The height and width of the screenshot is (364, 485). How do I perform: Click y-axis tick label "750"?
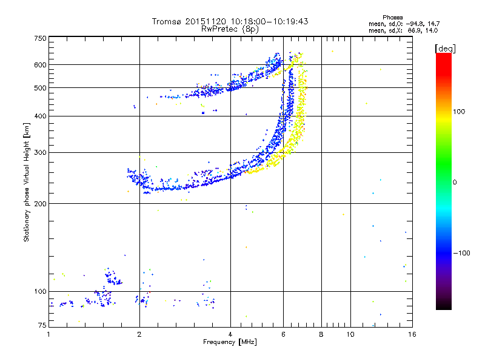pos(40,38)
